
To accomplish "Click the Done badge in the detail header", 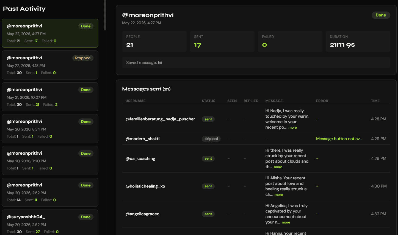I will (381, 15).
